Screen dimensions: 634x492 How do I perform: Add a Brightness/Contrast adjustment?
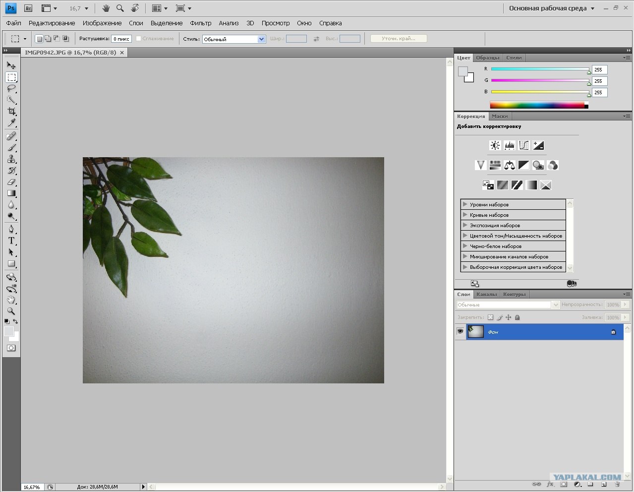coord(495,145)
